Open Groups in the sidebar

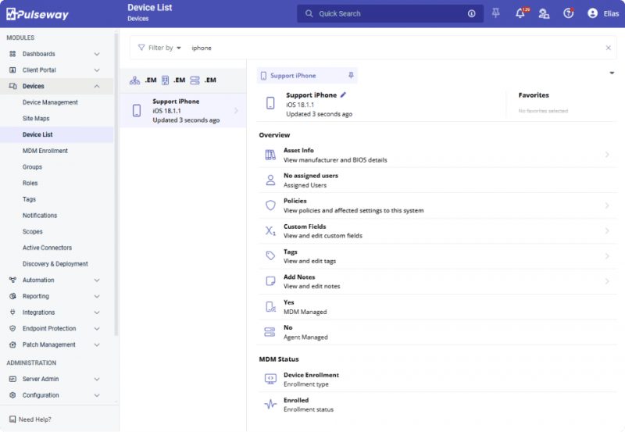click(32, 167)
